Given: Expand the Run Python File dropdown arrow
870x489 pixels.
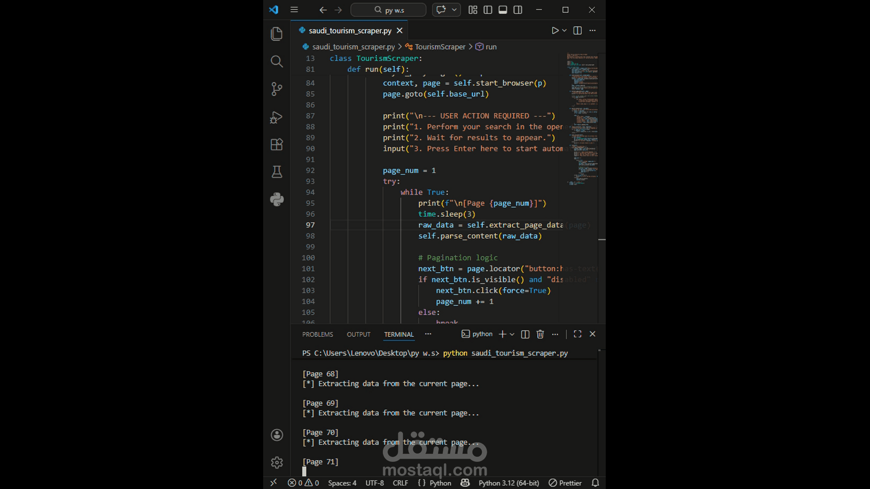Looking at the screenshot, I should pos(563,30).
